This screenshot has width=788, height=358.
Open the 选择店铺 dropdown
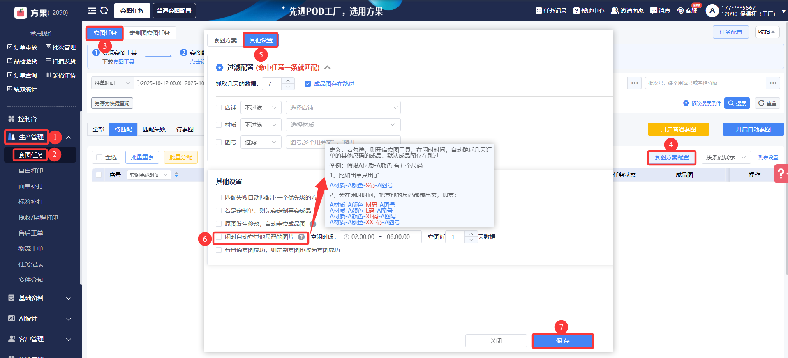(x=343, y=108)
